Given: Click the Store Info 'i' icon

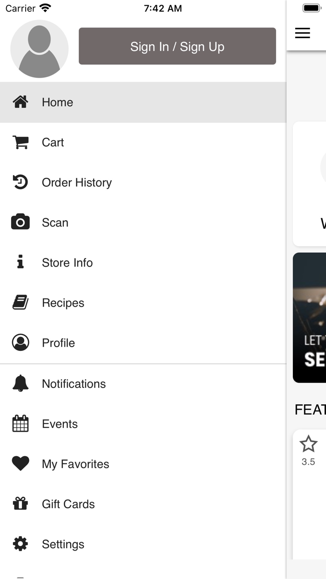Looking at the screenshot, I should [20, 263].
